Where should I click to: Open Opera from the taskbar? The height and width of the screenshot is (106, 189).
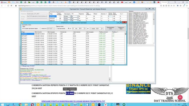(x=32, y=105)
